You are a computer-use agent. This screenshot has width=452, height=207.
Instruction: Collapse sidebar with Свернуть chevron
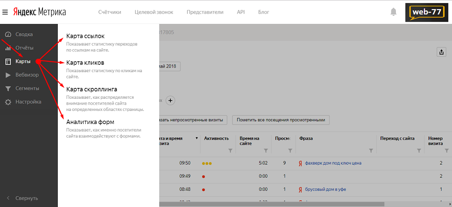(x=8, y=198)
